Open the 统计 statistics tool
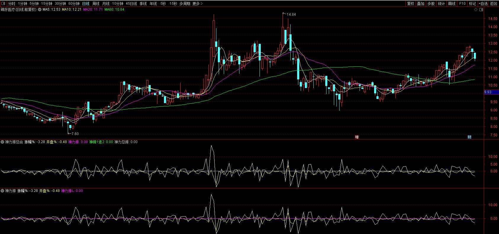 [x=441, y=4]
